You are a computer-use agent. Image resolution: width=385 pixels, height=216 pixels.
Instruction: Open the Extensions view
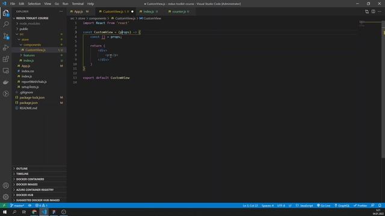[5, 59]
